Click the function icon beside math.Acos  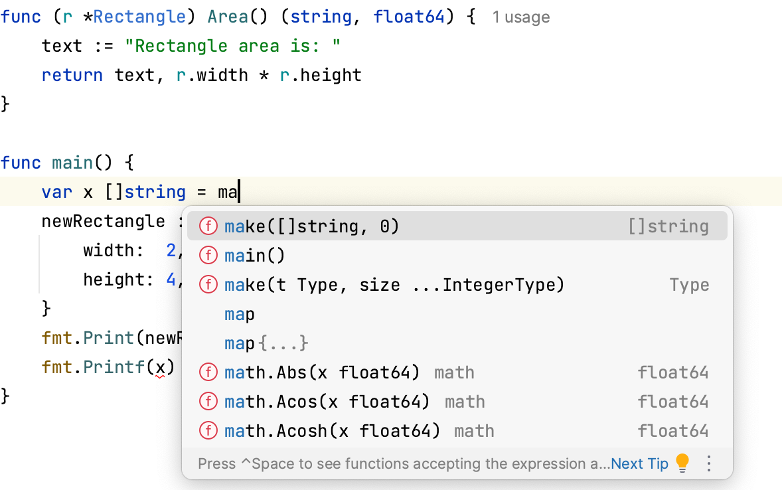[x=208, y=402]
